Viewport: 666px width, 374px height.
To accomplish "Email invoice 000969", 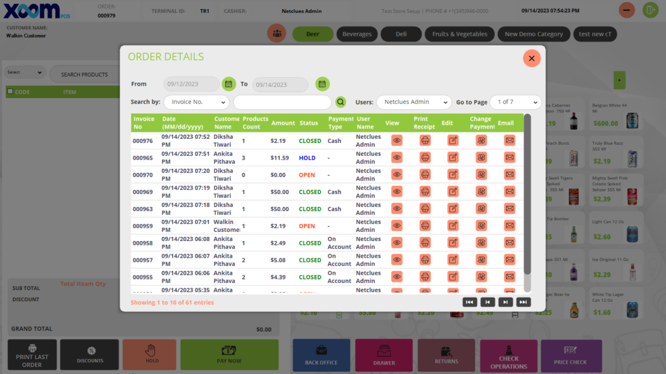I will pos(509,192).
